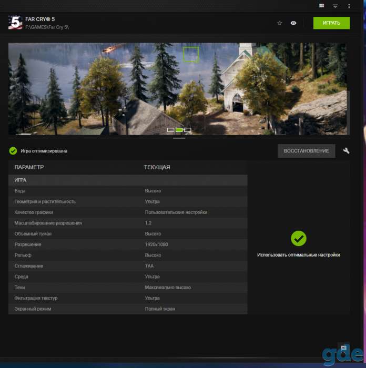
Task: Click the Far Cry 5 game logo icon
Action: 15,23
